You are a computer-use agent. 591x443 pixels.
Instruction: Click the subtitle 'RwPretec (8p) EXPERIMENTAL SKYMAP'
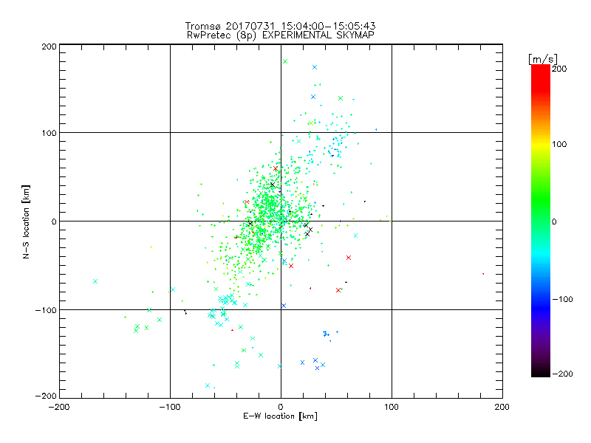coord(281,35)
